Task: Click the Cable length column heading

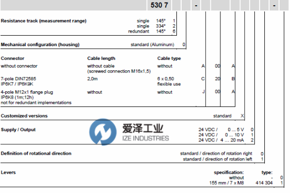Action: (101, 58)
